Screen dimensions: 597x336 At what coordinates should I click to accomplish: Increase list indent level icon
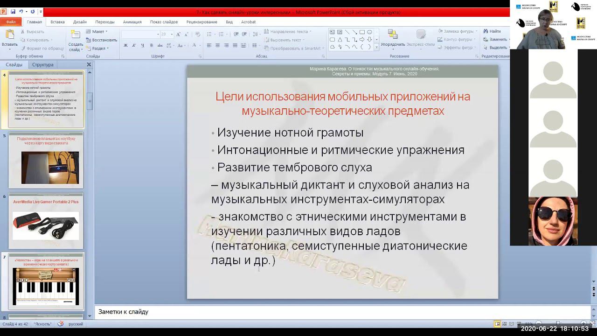[x=244, y=34]
